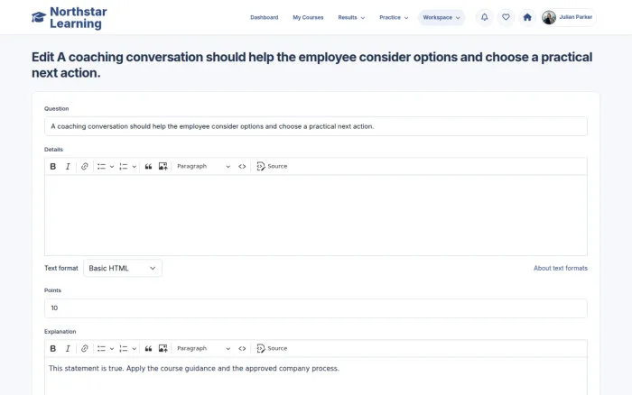Viewport: 632px width, 395px height.
Task: Click the heart favorites icon
Action: tap(506, 17)
